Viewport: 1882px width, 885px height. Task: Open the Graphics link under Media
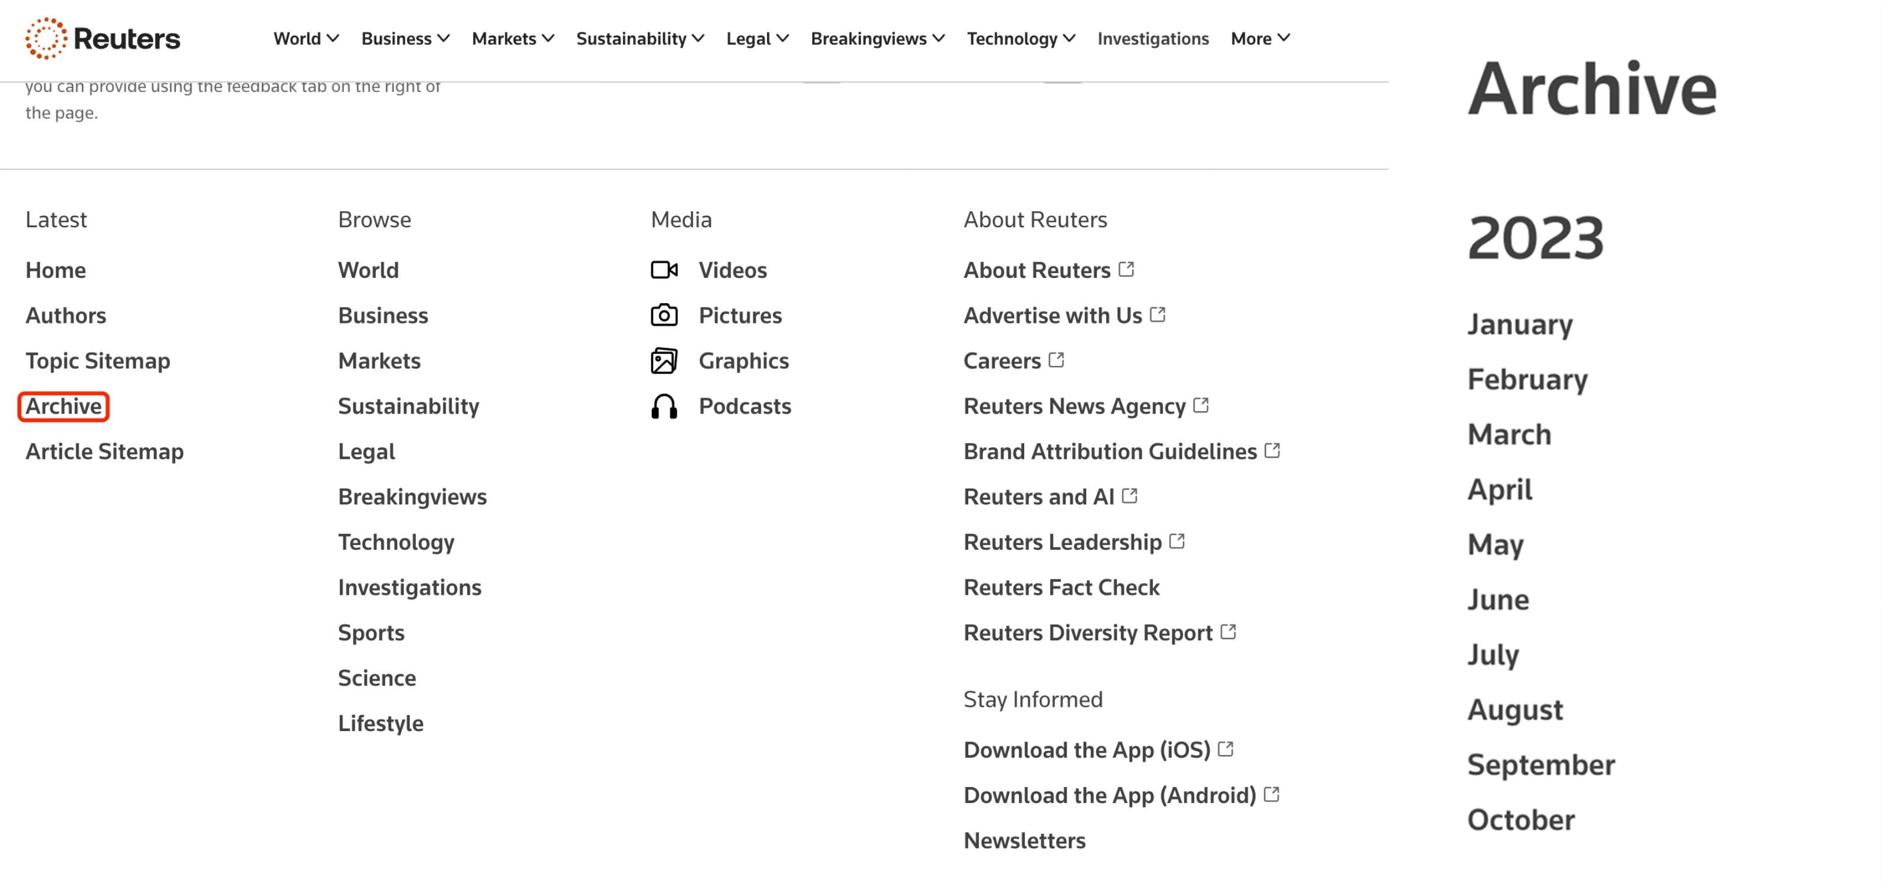(x=744, y=360)
